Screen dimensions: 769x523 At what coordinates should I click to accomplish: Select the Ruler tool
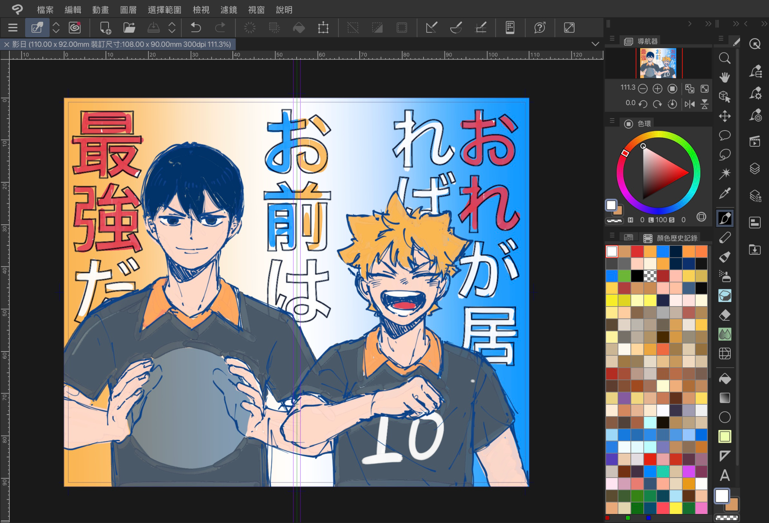pos(725,456)
